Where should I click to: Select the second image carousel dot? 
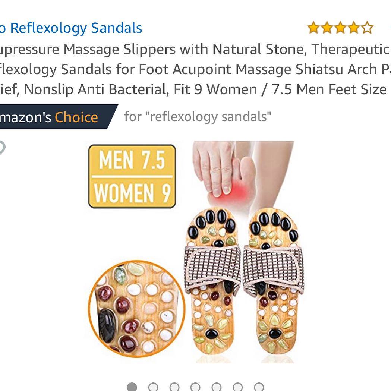[153, 387]
